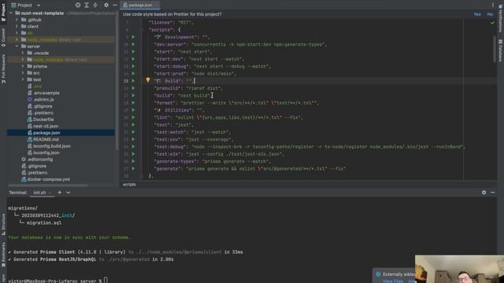Collapse the nuxt-nest-template root folder
Image resolution: width=504 pixels, height=283 pixels.
[x=11, y=13]
